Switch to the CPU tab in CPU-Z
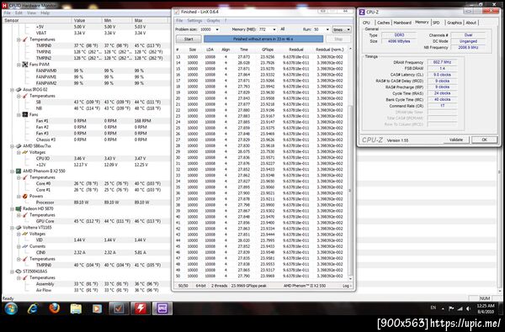The height and width of the screenshot is (332, 505). click(366, 23)
